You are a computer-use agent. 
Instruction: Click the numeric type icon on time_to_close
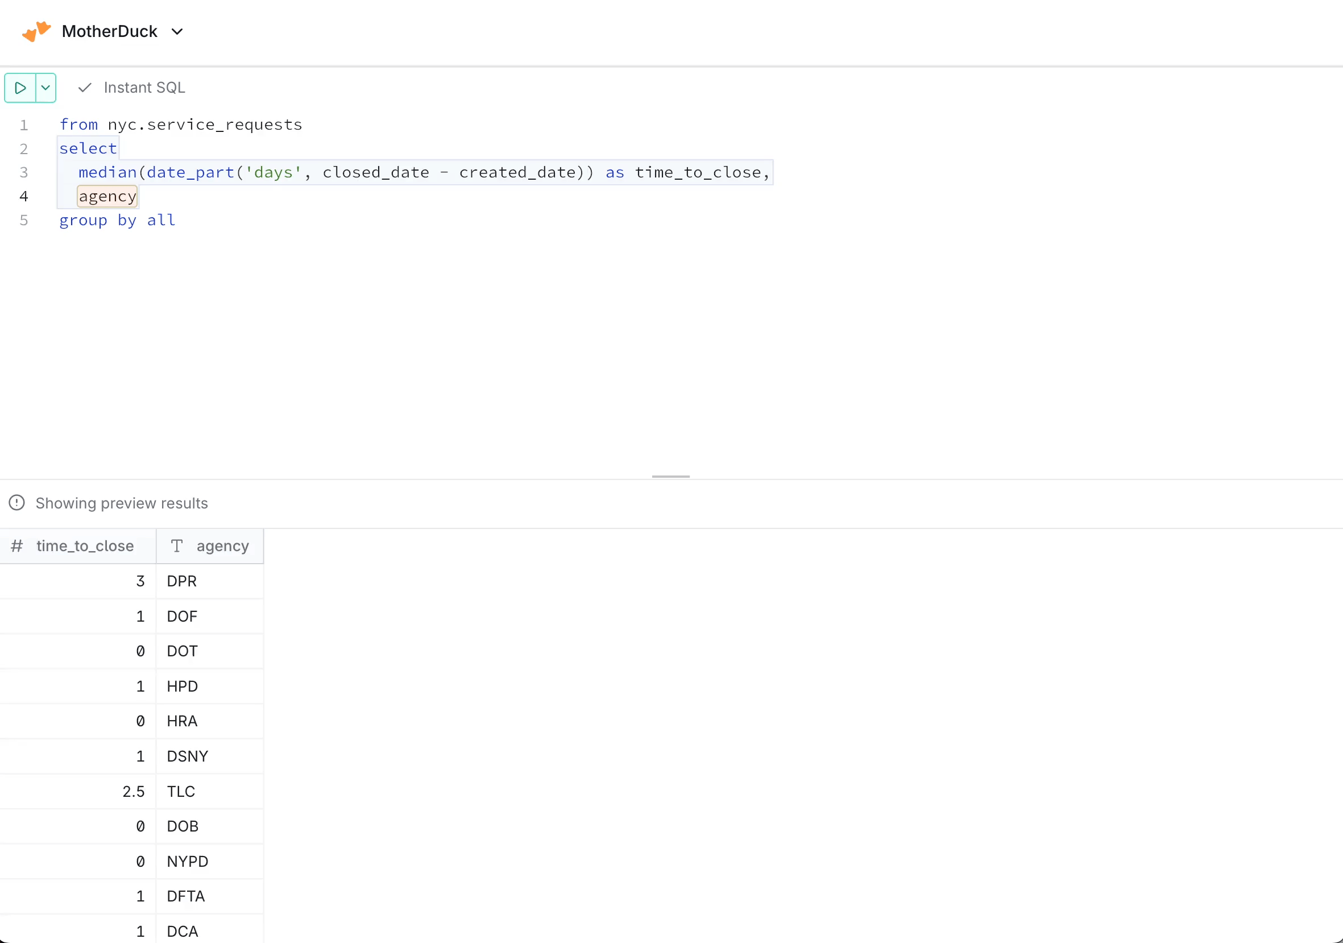click(x=17, y=546)
